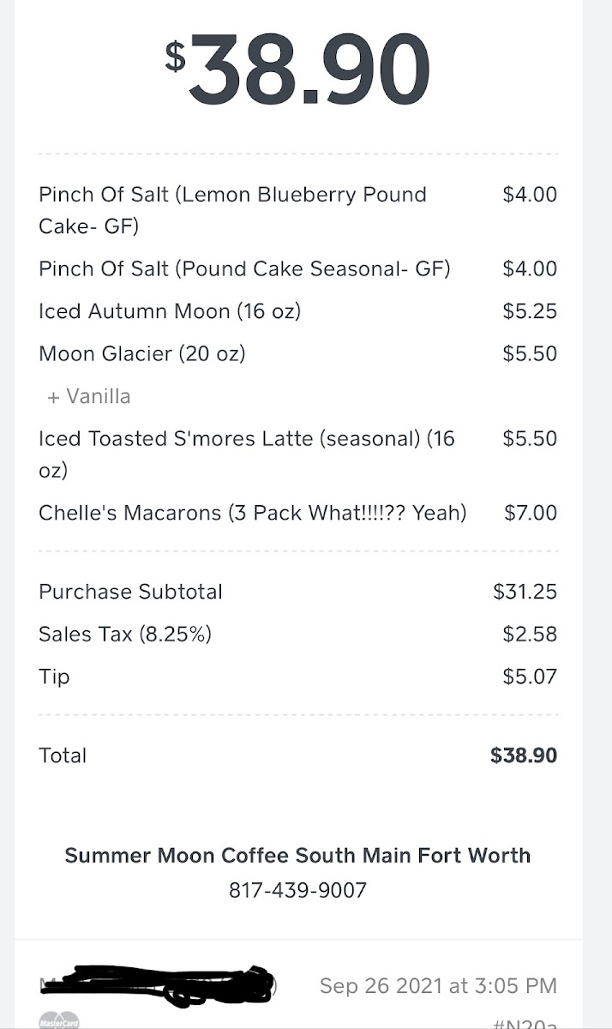Click the bold $38.90 total amount
The image size is (612, 1029).
(x=524, y=755)
